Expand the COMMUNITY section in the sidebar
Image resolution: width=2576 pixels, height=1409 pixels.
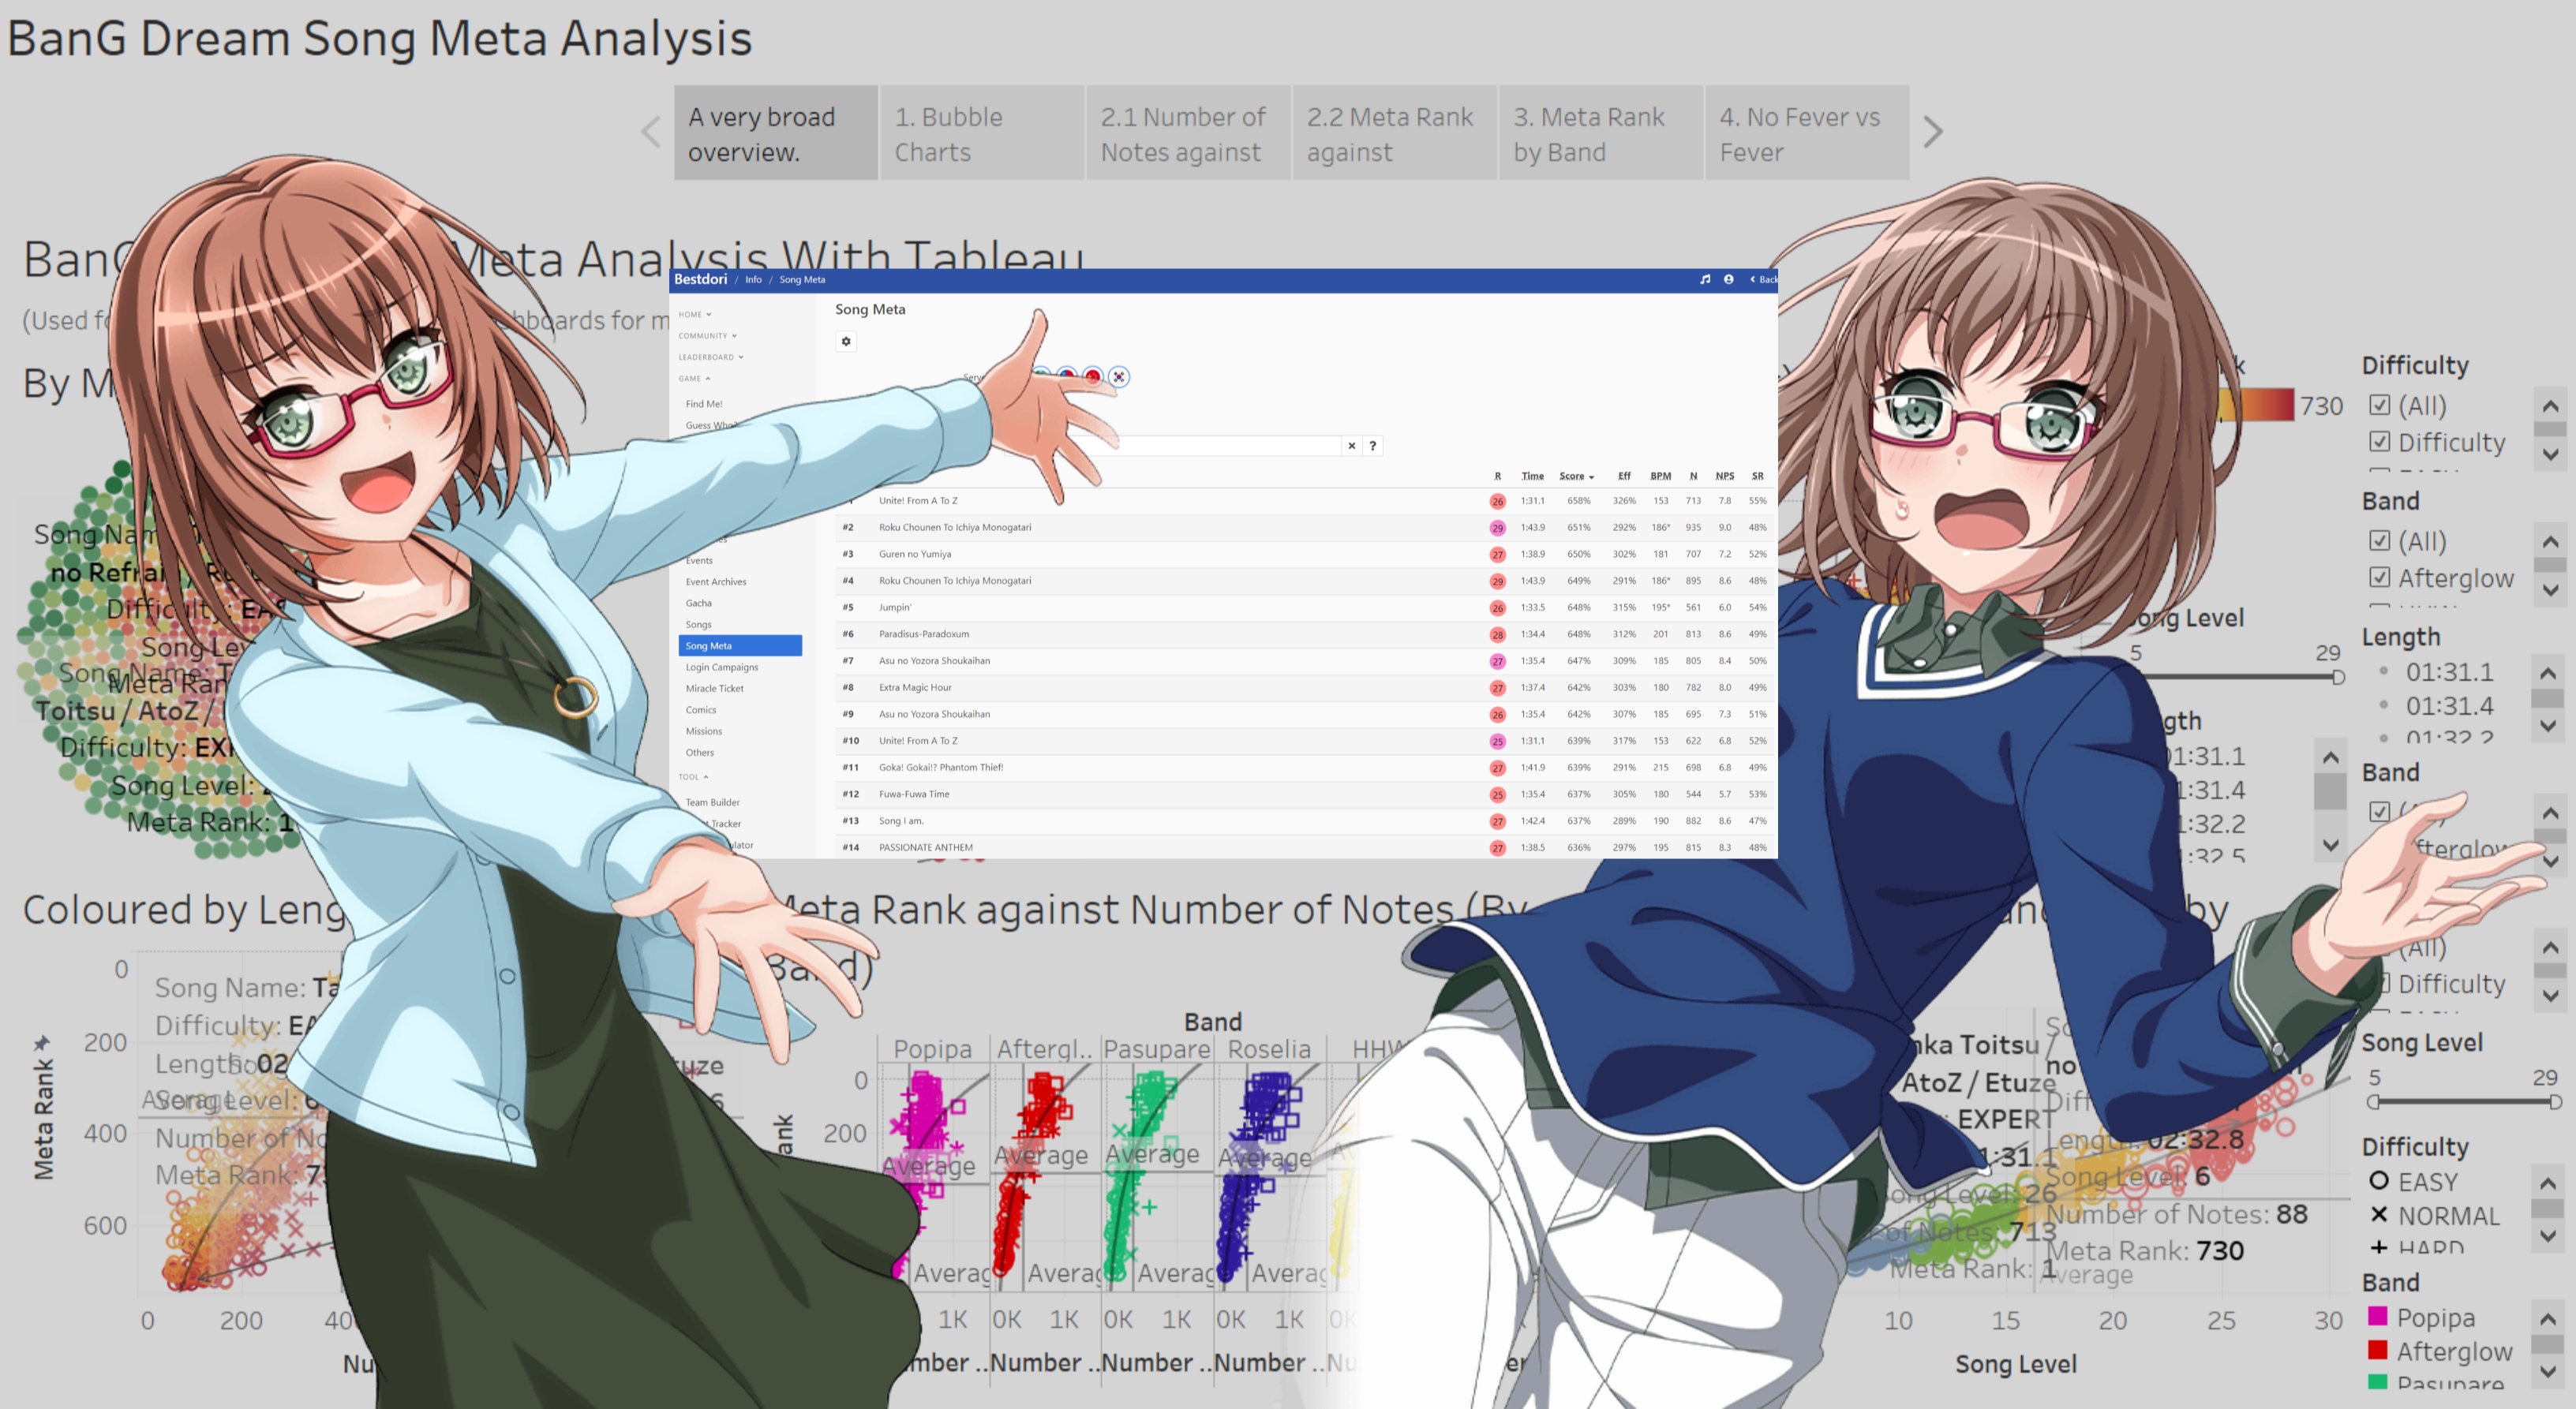707,336
